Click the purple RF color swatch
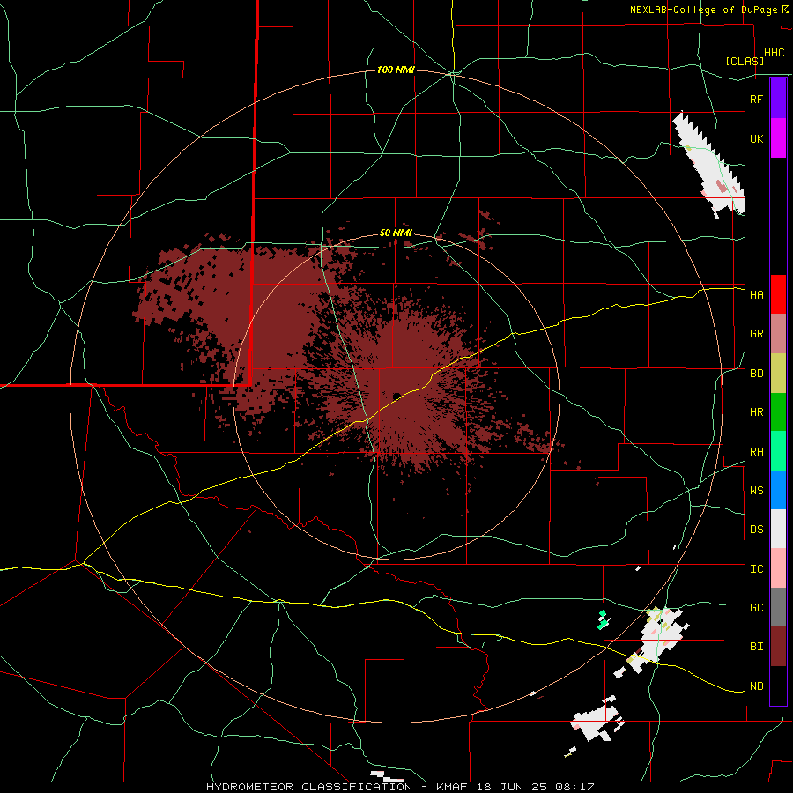793x793 pixels. (778, 99)
